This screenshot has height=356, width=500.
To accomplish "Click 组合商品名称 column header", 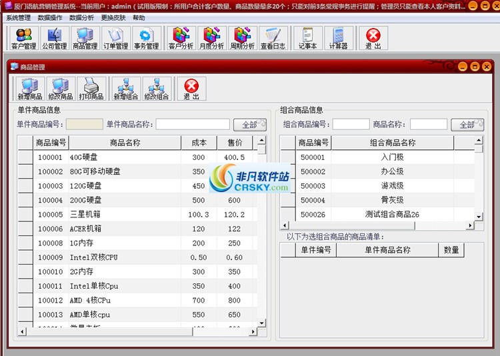I will 393,143.
